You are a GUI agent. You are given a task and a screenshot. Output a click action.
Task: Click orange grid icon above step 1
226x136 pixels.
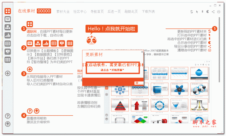point(30,24)
